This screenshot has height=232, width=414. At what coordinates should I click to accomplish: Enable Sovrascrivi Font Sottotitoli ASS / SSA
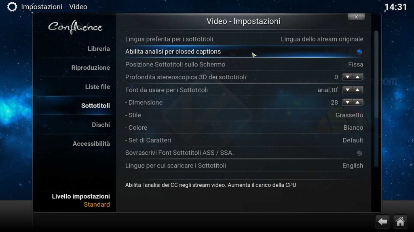pos(244,153)
